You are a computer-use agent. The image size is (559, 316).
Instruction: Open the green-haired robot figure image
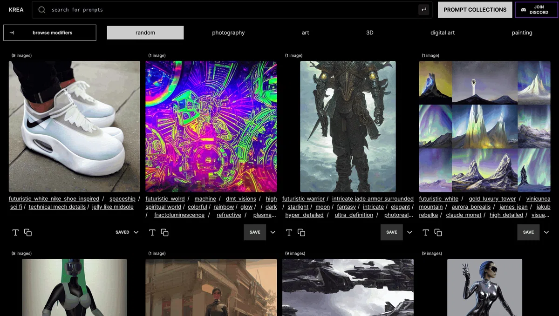click(x=75, y=287)
